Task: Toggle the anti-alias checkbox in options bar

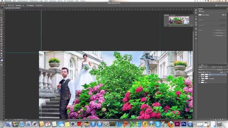Action: (x=27, y=6)
